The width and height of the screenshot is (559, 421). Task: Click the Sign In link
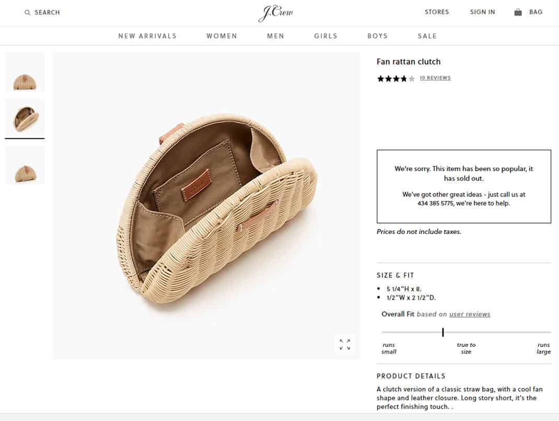pos(482,12)
